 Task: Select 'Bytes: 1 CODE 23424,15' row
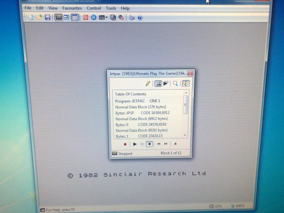[149, 136]
